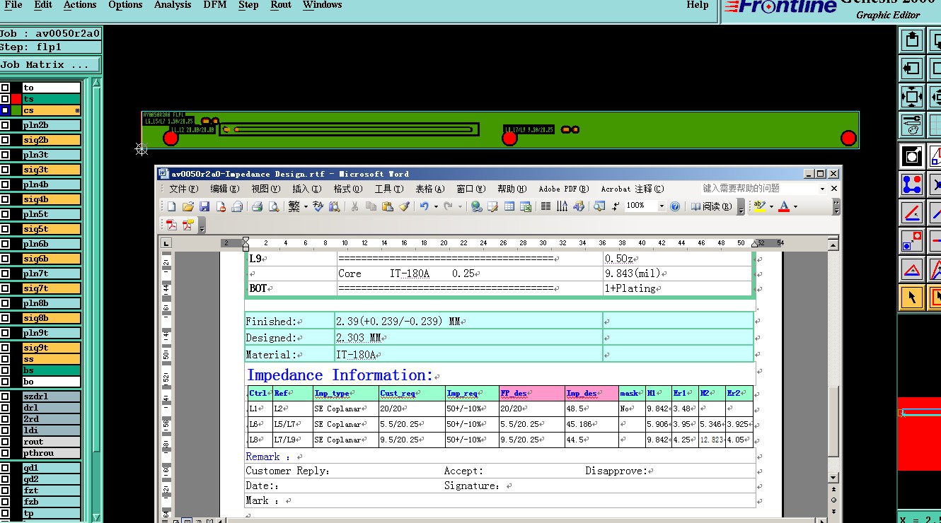The height and width of the screenshot is (523, 941).
Task: Click Genesis pan-up view icon
Action: (x=912, y=40)
